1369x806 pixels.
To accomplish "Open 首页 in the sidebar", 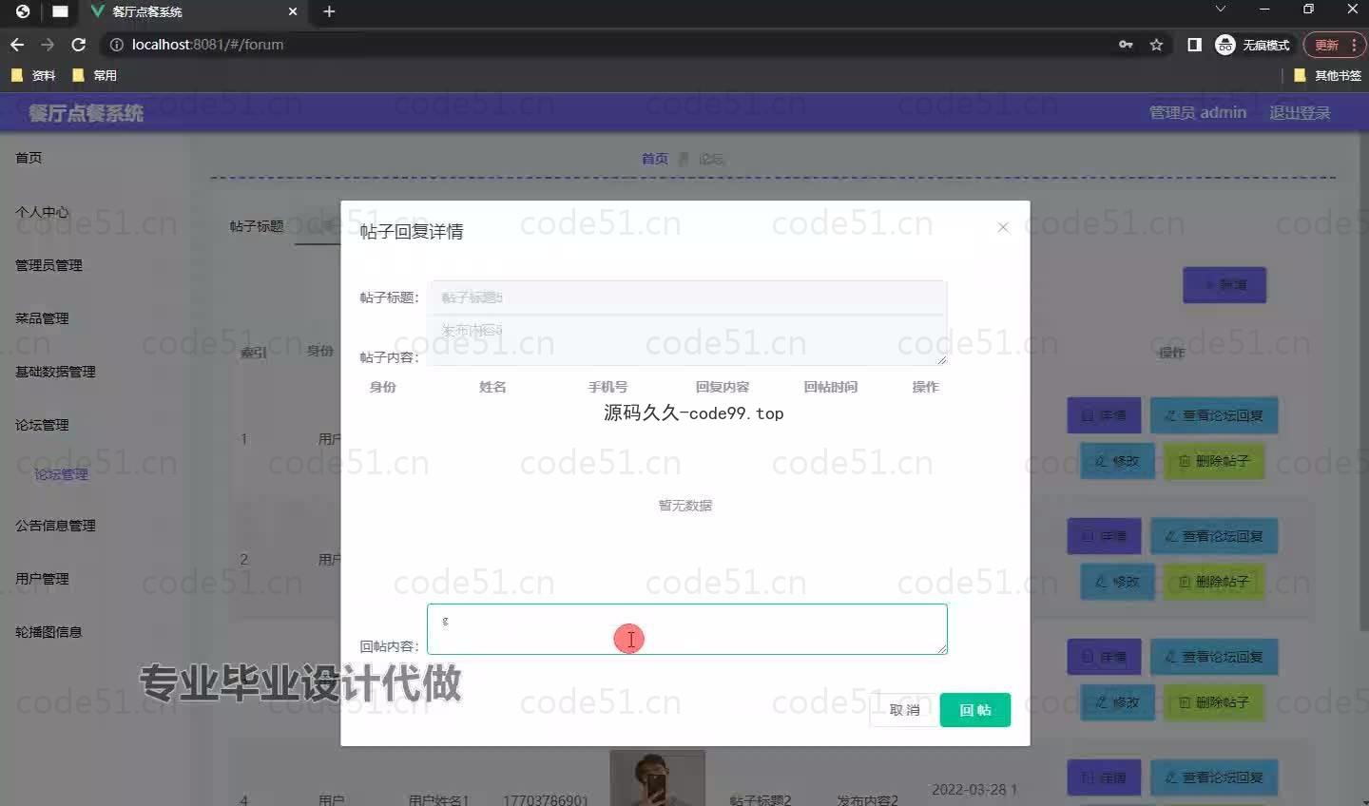I will 29,158.
